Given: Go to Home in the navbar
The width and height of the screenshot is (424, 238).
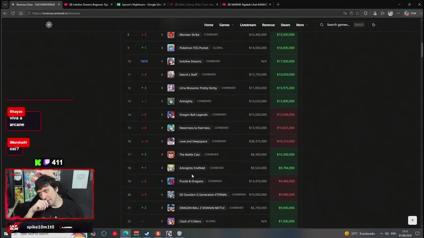Looking at the screenshot, I should click(x=209, y=25).
